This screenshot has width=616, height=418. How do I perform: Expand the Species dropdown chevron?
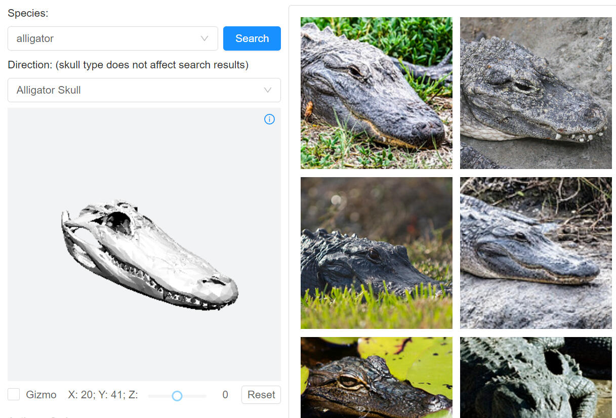coord(204,38)
